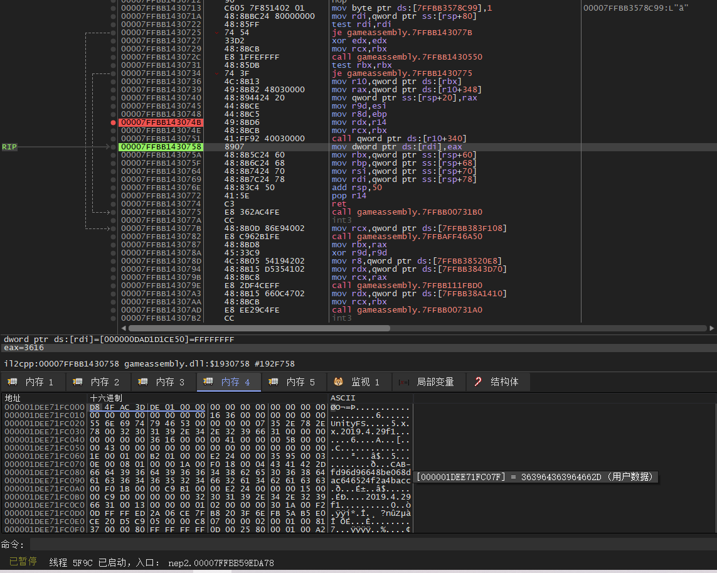
Task: Click the icon on the 内存 2 tab
Action: 78,382
